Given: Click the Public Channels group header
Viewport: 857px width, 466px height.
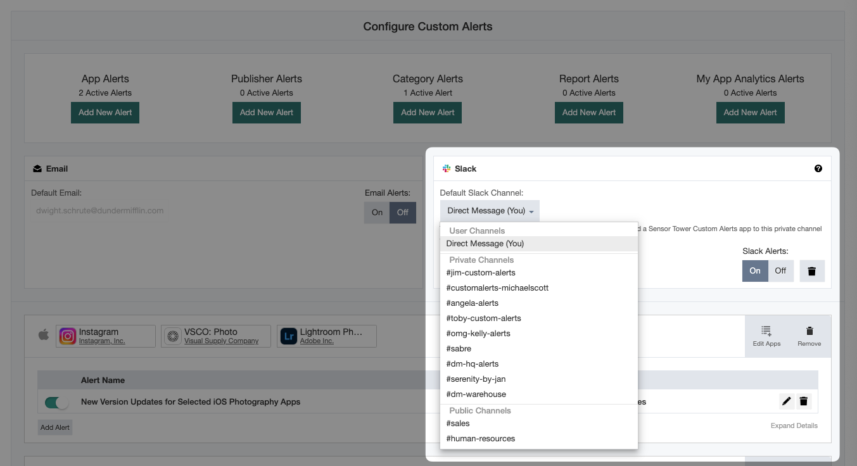Looking at the screenshot, I should (x=480, y=411).
